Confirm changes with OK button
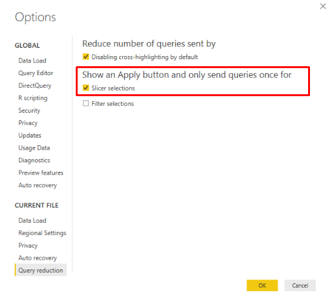This screenshot has width=331, height=305. 262,285
